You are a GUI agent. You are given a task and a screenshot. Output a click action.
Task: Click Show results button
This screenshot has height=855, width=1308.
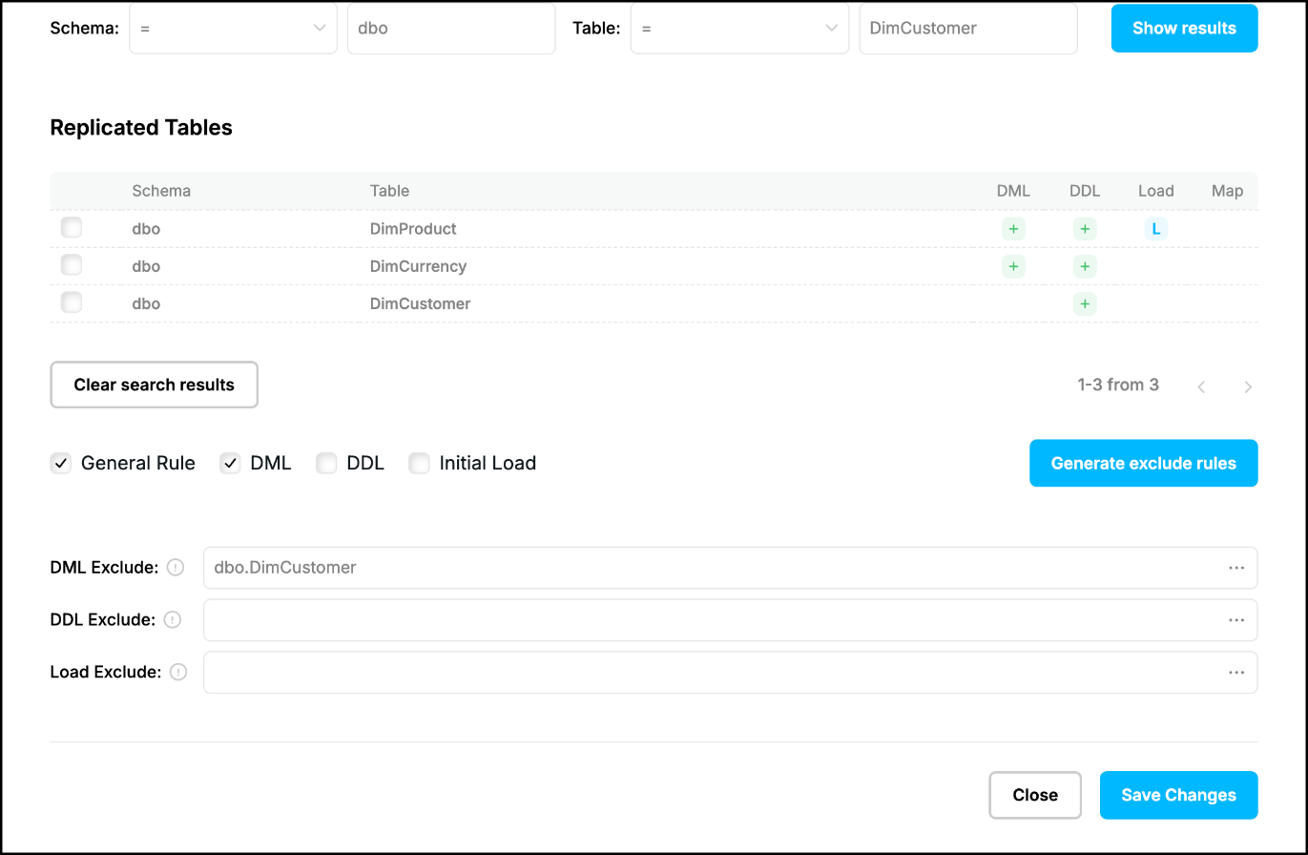[x=1184, y=29]
